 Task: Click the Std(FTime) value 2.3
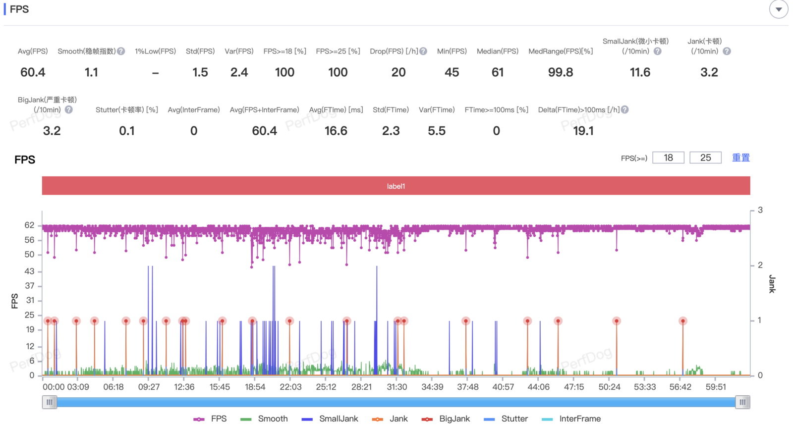pos(391,131)
